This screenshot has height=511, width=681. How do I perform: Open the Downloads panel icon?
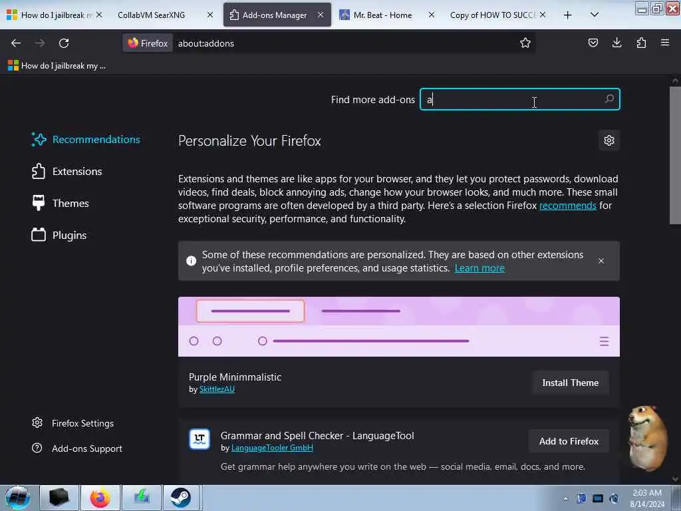[x=616, y=43]
